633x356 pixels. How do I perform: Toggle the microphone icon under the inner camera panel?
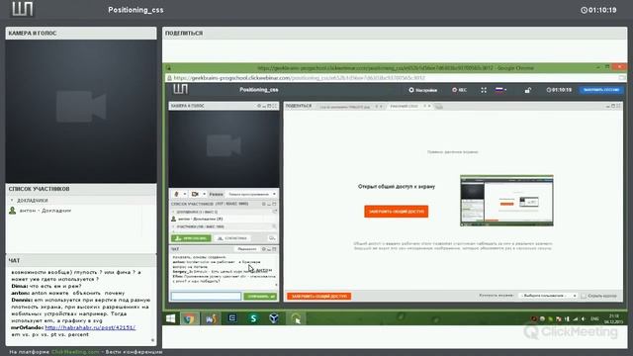pyautogui.click(x=176, y=194)
